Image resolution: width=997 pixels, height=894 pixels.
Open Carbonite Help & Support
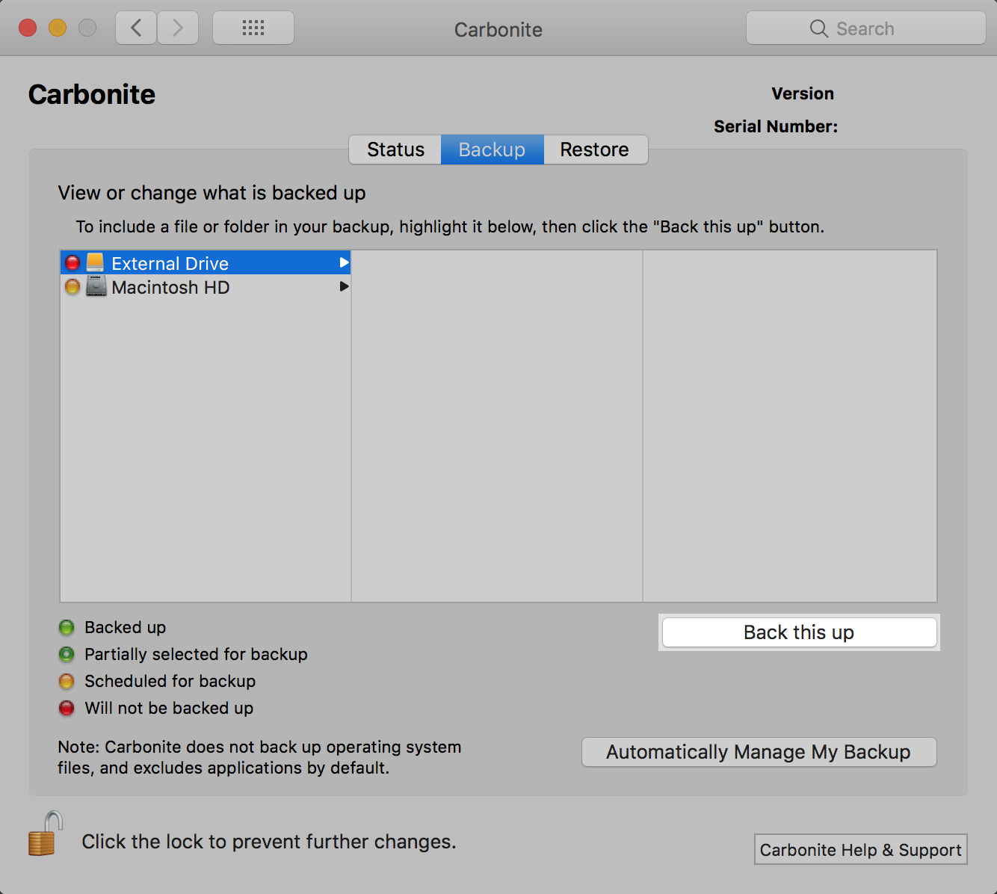tap(860, 849)
